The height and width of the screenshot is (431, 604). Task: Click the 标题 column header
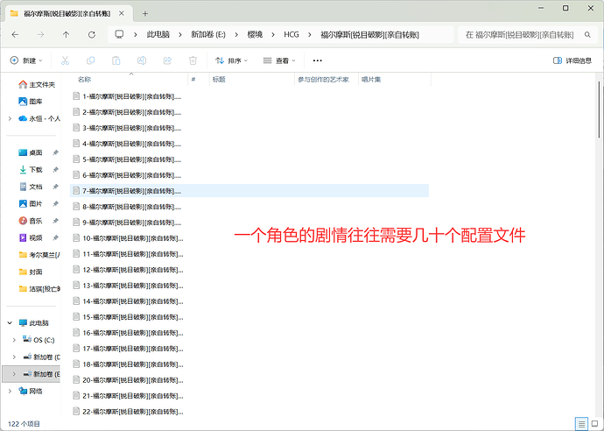pyautogui.click(x=219, y=80)
